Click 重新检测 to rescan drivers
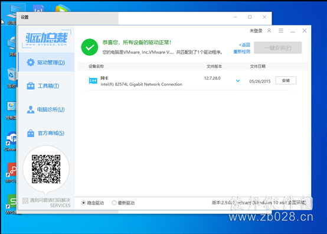The width and height of the screenshot is (327, 234). 241,51
